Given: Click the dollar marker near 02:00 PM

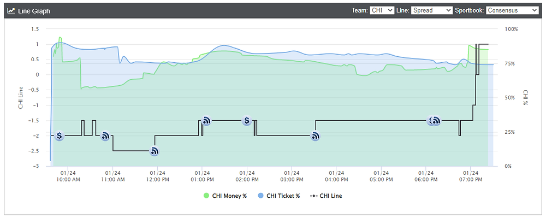Looking at the screenshot, I should click(247, 121).
